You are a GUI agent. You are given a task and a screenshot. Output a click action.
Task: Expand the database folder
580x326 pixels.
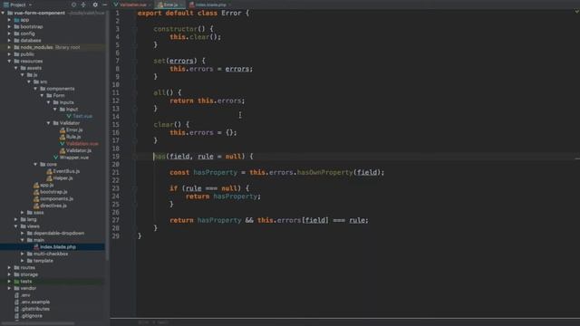pyautogui.click(x=9, y=41)
